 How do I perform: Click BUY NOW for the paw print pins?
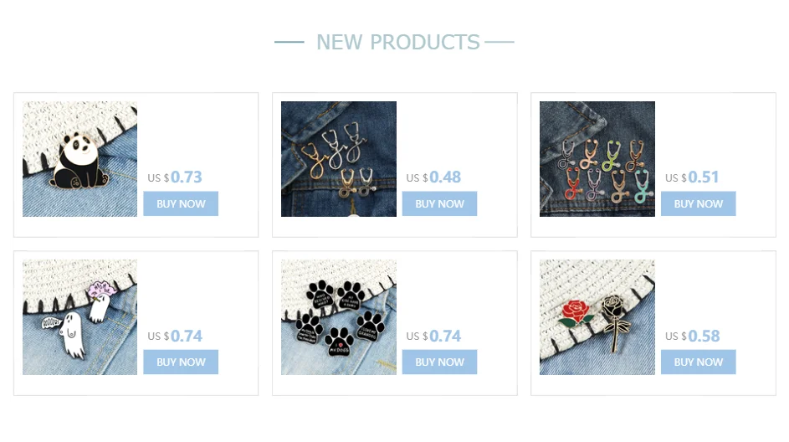(x=439, y=362)
